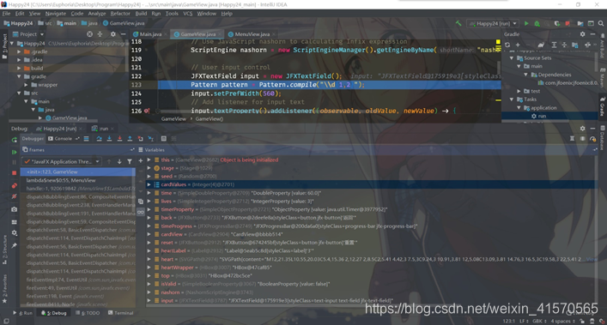The image size is (607, 325).
Task: Open Evaluate Expression calculator icon
Action: [164, 138]
